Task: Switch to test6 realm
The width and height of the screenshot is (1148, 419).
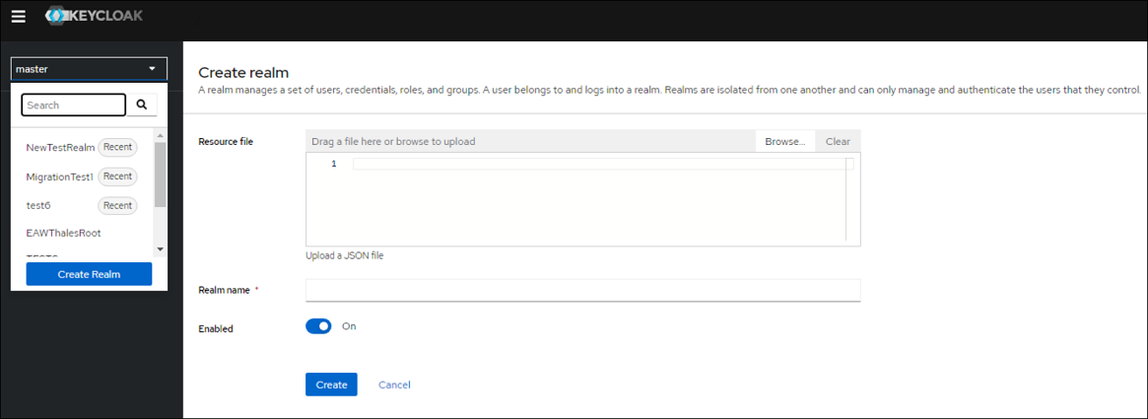Action: pyautogui.click(x=38, y=205)
